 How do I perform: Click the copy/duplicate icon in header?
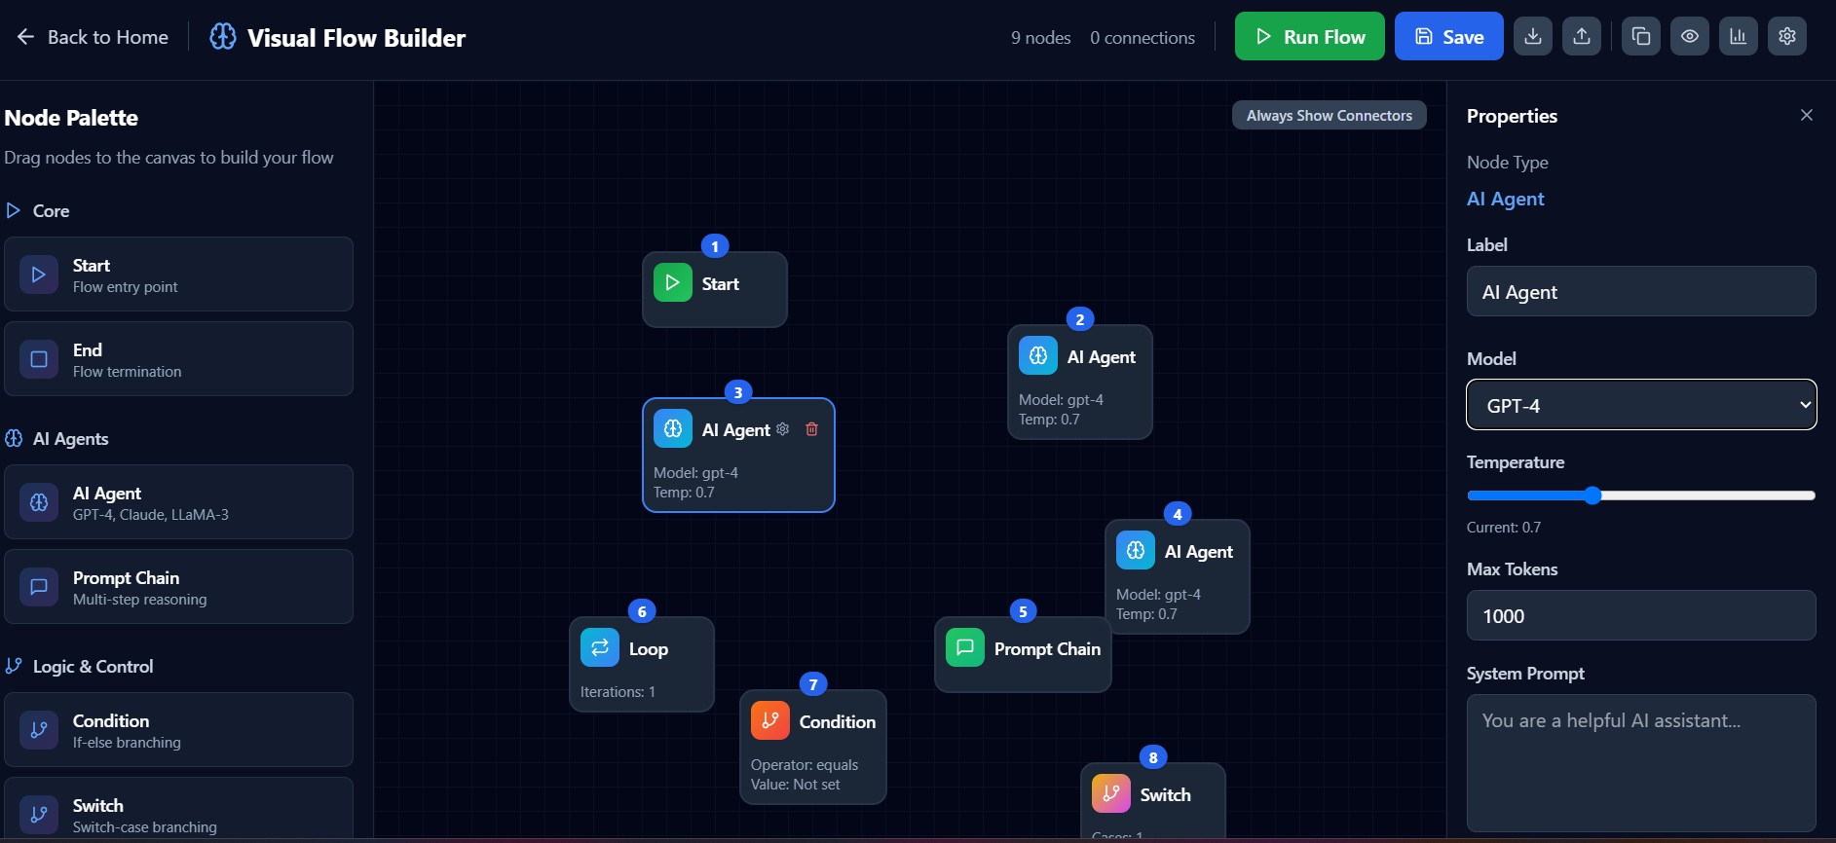[1641, 36]
